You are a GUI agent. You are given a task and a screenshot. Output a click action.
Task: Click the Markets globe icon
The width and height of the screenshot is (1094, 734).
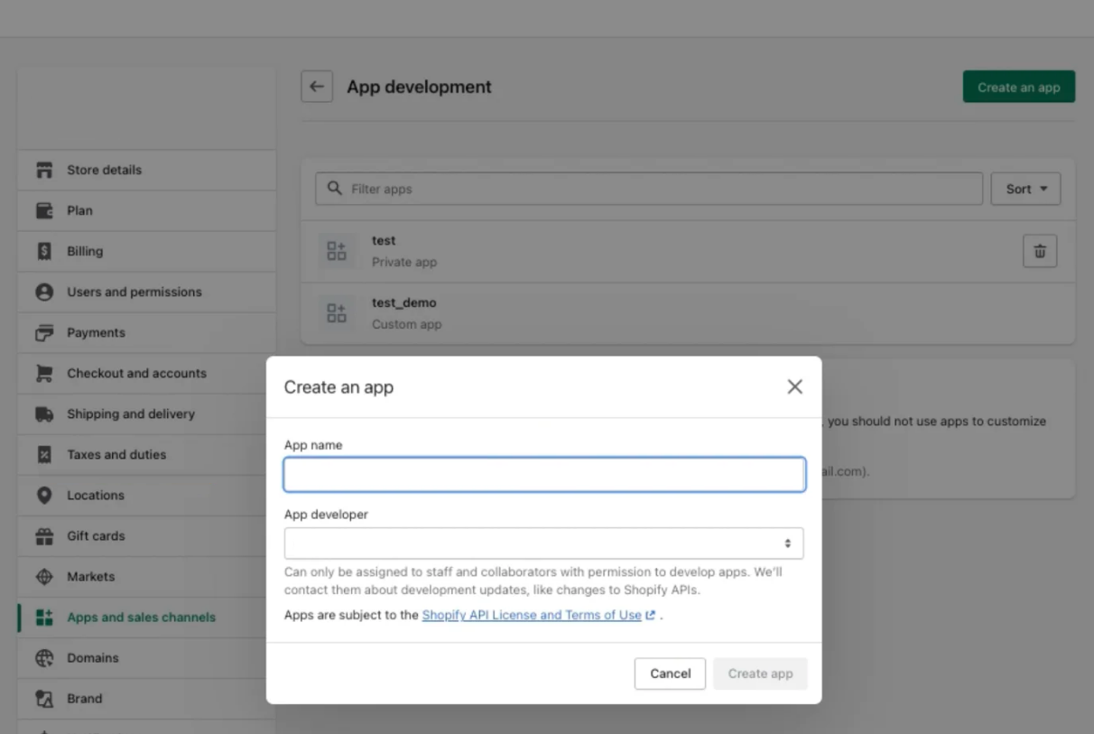[x=44, y=576]
